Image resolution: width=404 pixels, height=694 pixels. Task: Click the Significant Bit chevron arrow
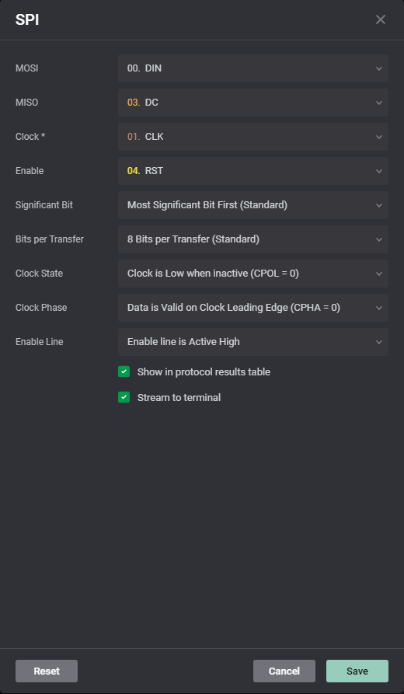tap(379, 205)
